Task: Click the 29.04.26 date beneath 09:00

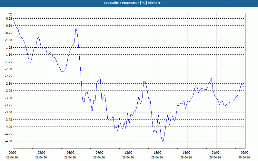Action: click(99, 157)
